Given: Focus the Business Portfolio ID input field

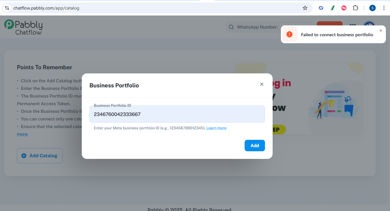Looking at the screenshot, I should click(x=177, y=114).
